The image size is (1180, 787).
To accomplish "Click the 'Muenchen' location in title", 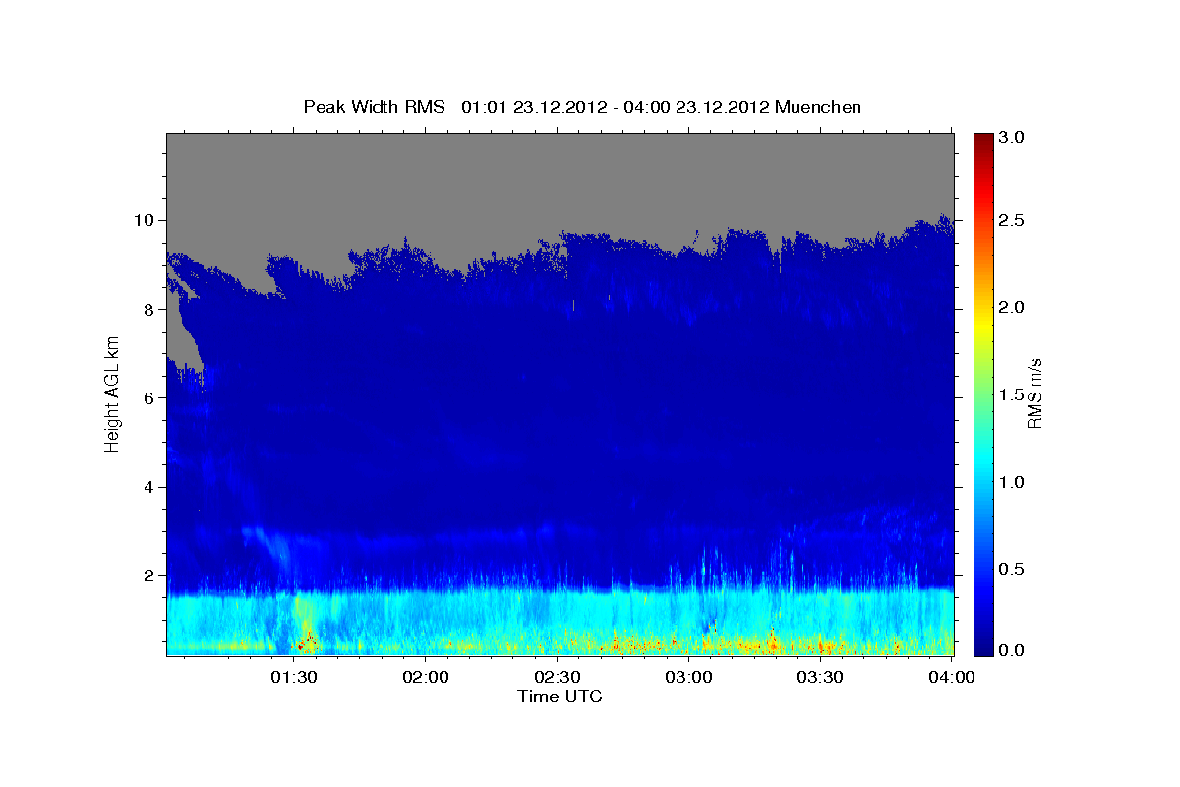I will (x=818, y=106).
